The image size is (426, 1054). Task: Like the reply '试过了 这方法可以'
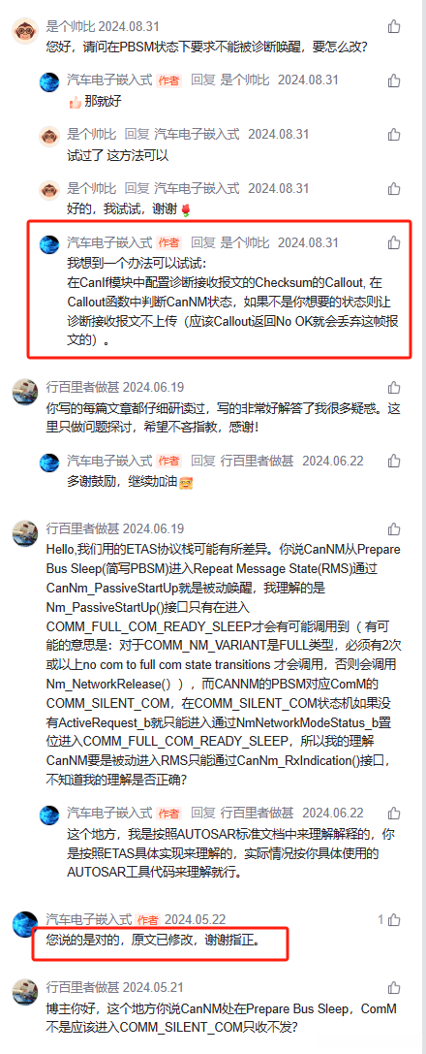394,135
